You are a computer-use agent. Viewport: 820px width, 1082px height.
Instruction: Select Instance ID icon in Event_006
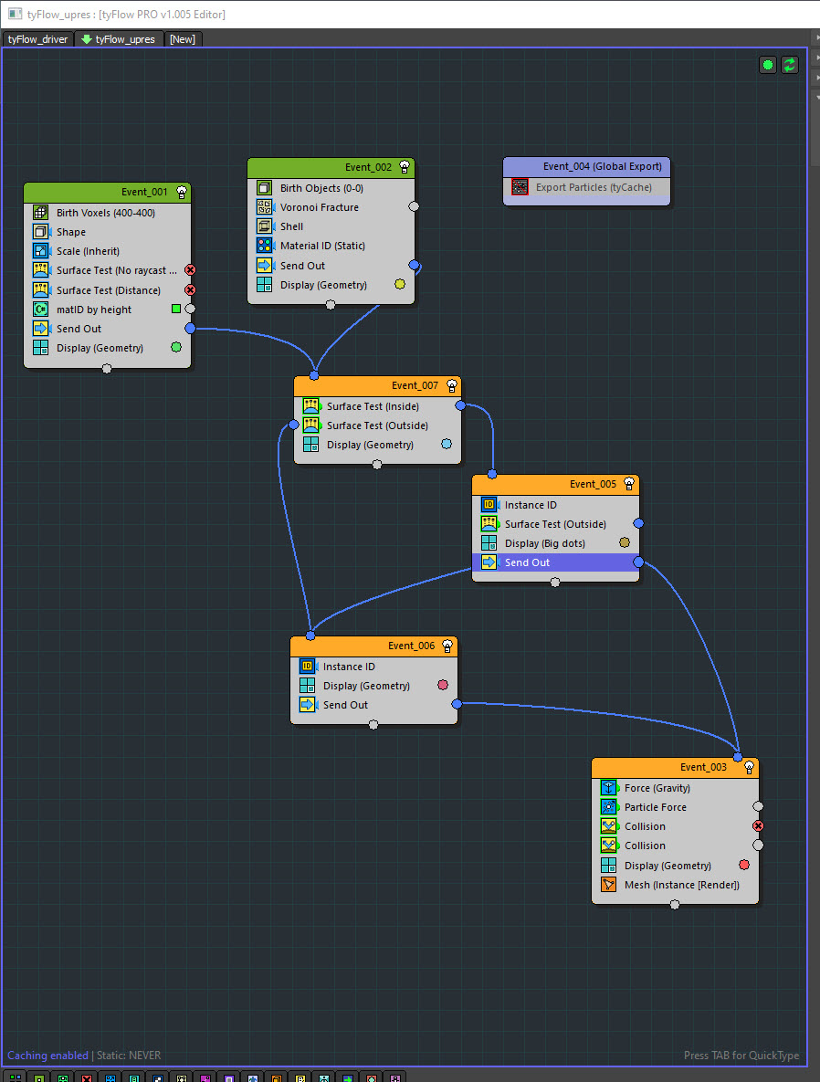click(x=307, y=667)
